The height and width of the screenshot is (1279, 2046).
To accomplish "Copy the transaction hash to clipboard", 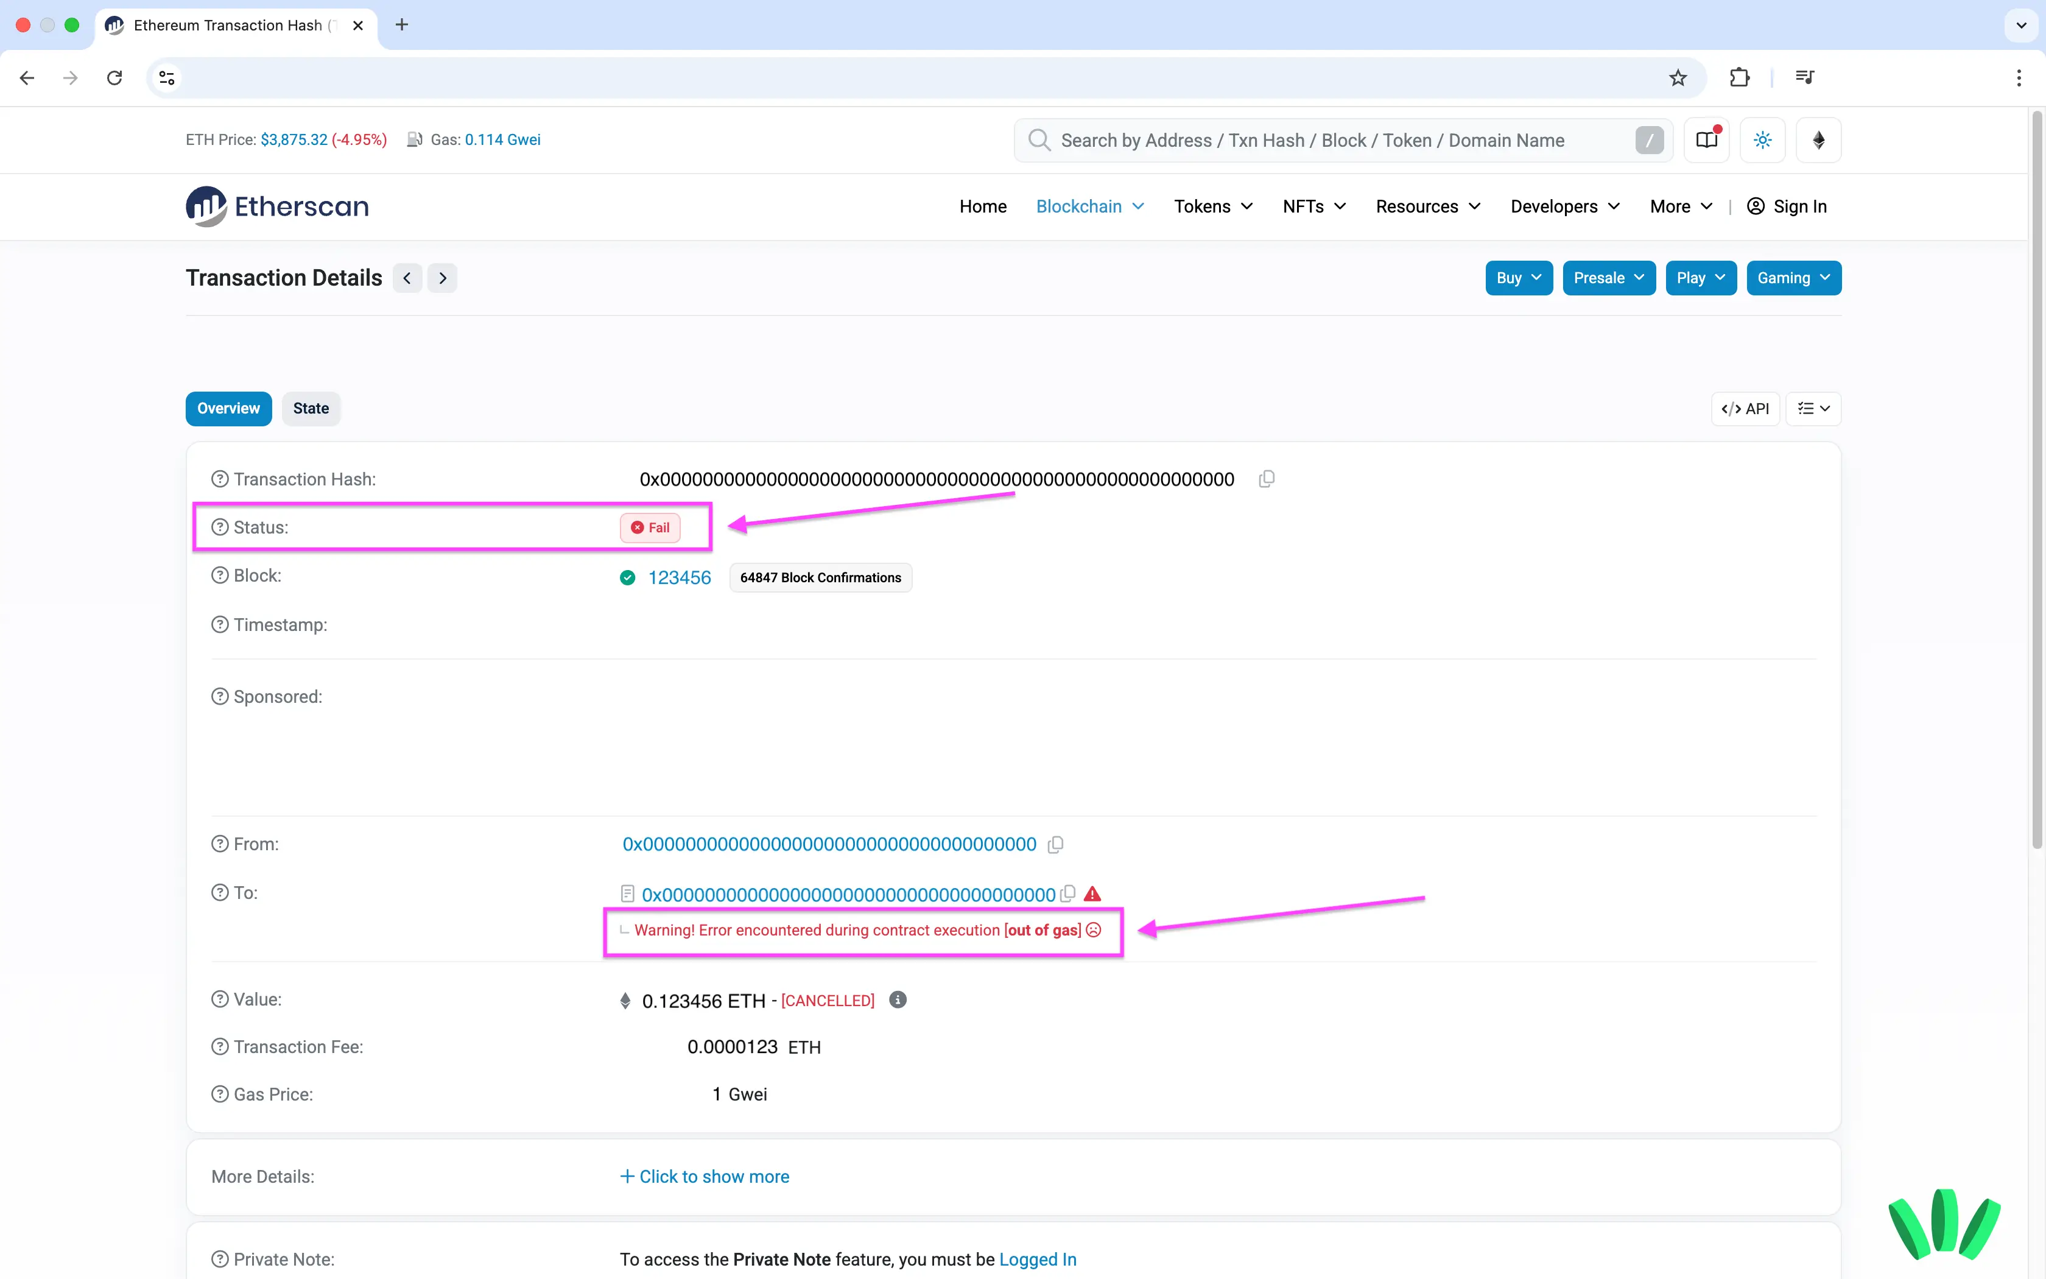I will pyautogui.click(x=1265, y=479).
